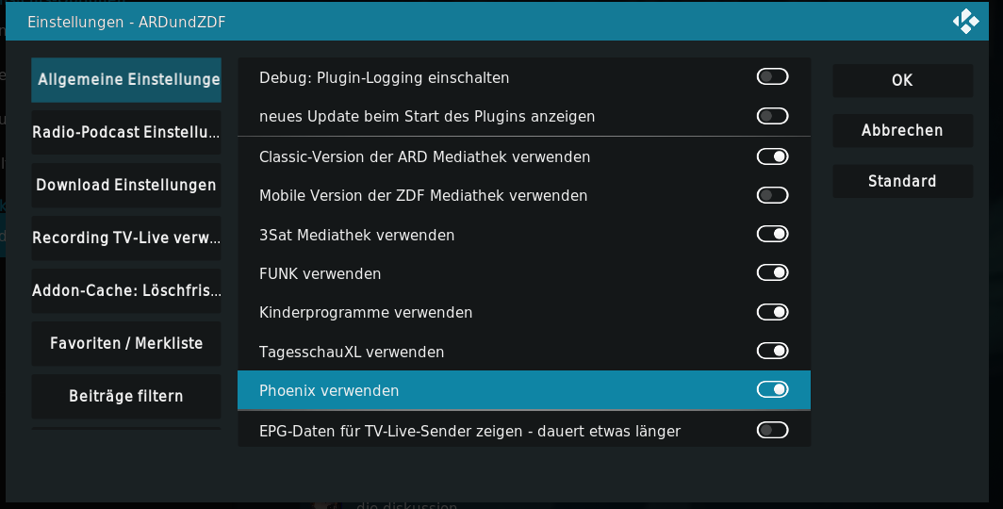Toggle the Phoenix verwenden switch
The height and width of the screenshot is (509, 1003).
coord(772,389)
